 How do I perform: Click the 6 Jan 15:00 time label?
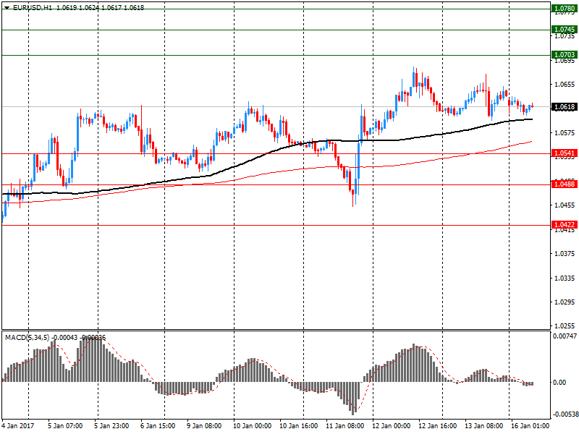tap(158, 426)
